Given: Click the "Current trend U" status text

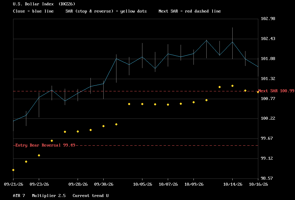Looking at the screenshot, I should (x=90, y=196).
